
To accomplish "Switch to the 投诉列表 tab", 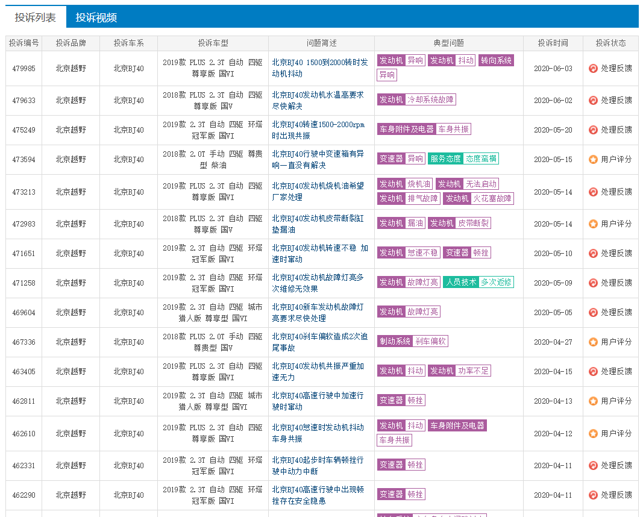I will (x=36, y=17).
